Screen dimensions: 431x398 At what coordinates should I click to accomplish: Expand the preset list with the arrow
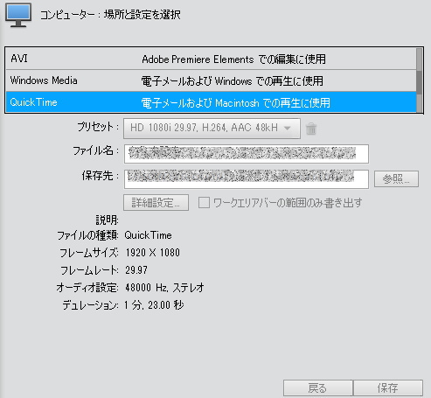[x=287, y=128]
